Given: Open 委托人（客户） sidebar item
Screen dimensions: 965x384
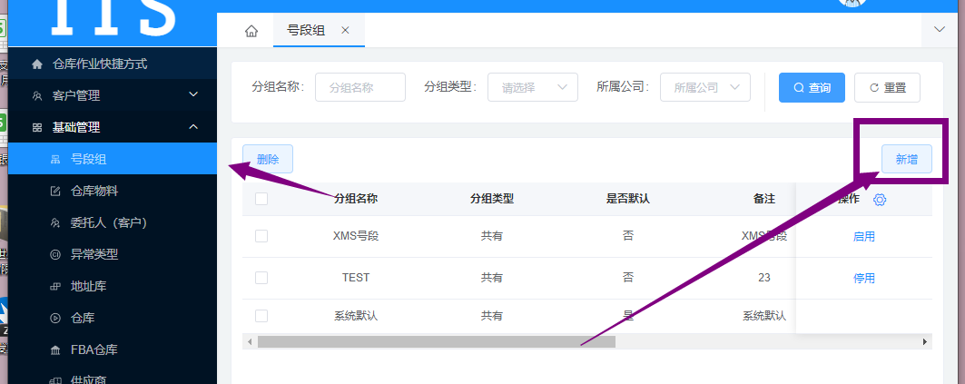Looking at the screenshot, I should pyautogui.click(x=108, y=222).
